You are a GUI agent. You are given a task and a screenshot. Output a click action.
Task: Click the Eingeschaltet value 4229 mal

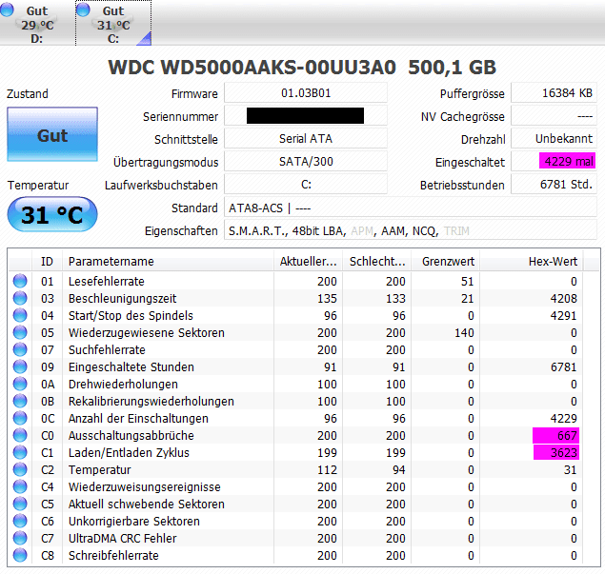[555, 161]
